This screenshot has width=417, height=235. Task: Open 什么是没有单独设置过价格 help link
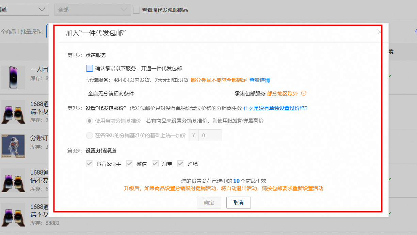pyautogui.click(x=275, y=108)
